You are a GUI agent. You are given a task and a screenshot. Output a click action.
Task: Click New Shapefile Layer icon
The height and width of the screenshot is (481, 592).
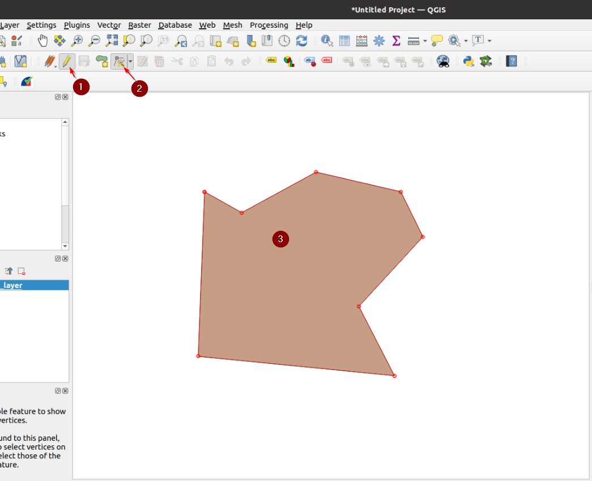pos(20,61)
